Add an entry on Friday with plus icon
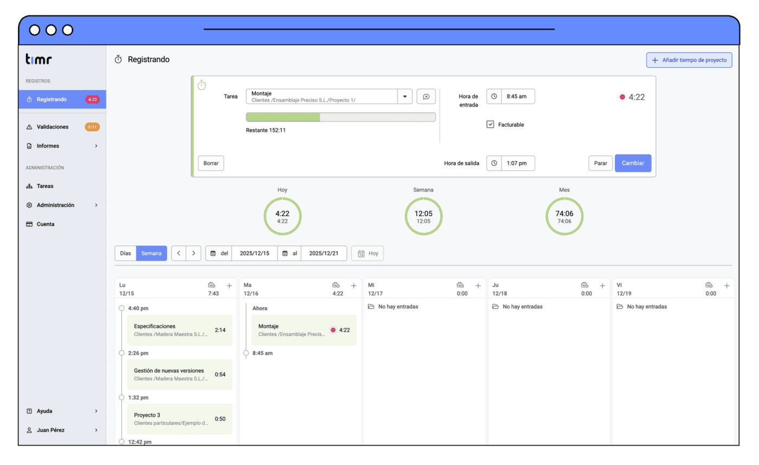This screenshot has width=759, height=465. [726, 286]
